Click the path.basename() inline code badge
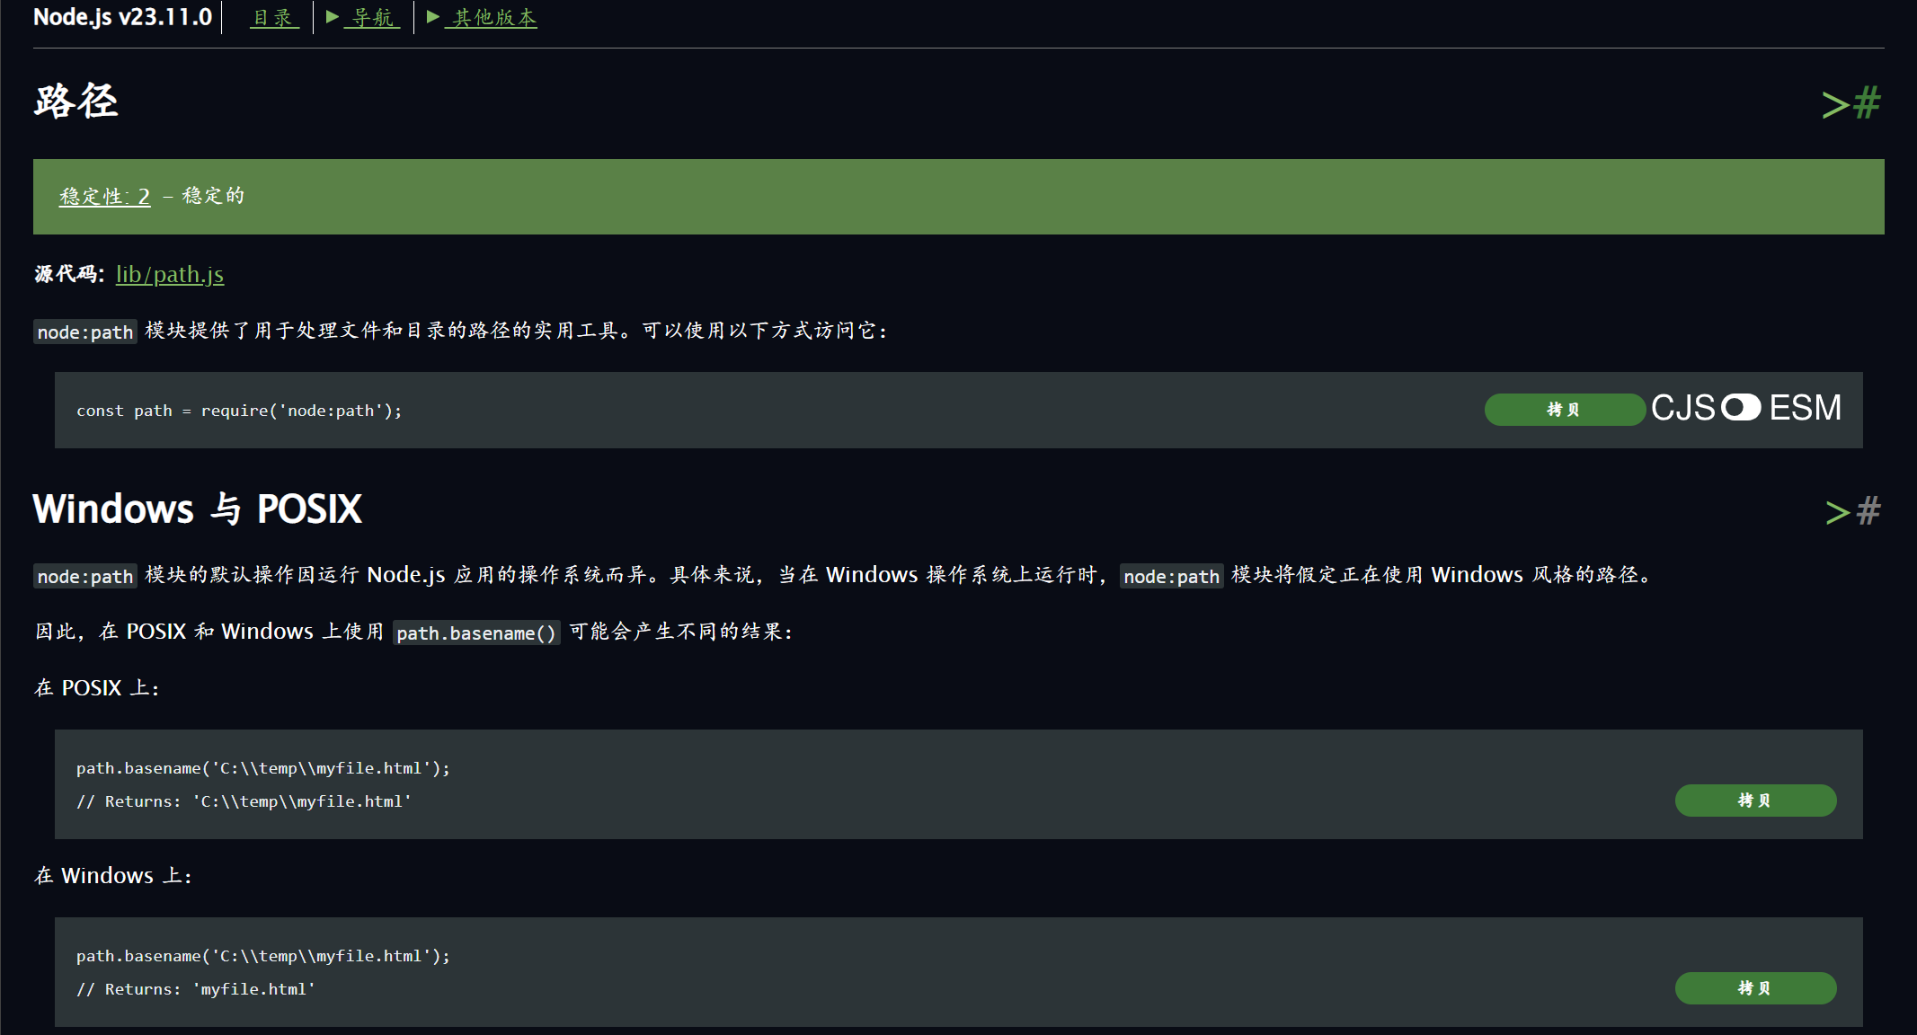This screenshot has height=1035, width=1917. pyautogui.click(x=476, y=632)
